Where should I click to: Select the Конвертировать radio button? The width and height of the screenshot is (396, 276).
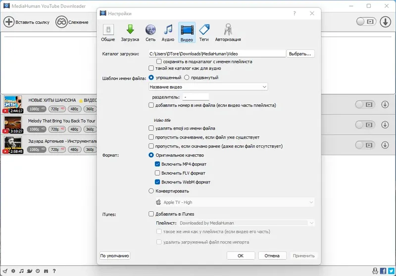(x=151, y=191)
